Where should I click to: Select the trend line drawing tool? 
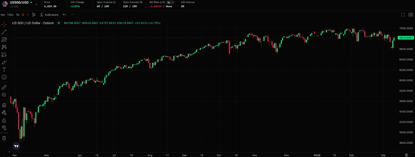pyautogui.click(x=4, y=32)
